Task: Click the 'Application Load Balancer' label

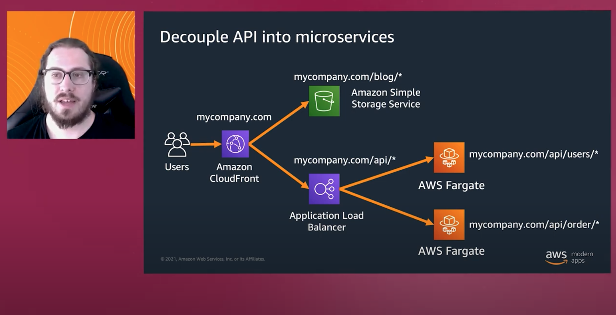Action: pyautogui.click(x=327, y=221)
